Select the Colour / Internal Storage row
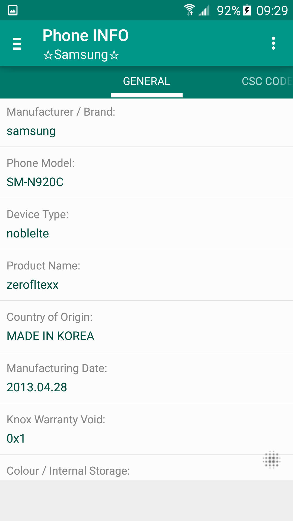293x521 pixels. tap(146, 468)
